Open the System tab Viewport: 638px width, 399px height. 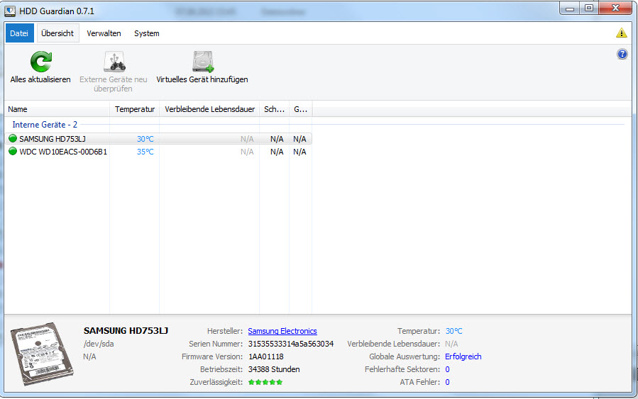click(146, 33)
